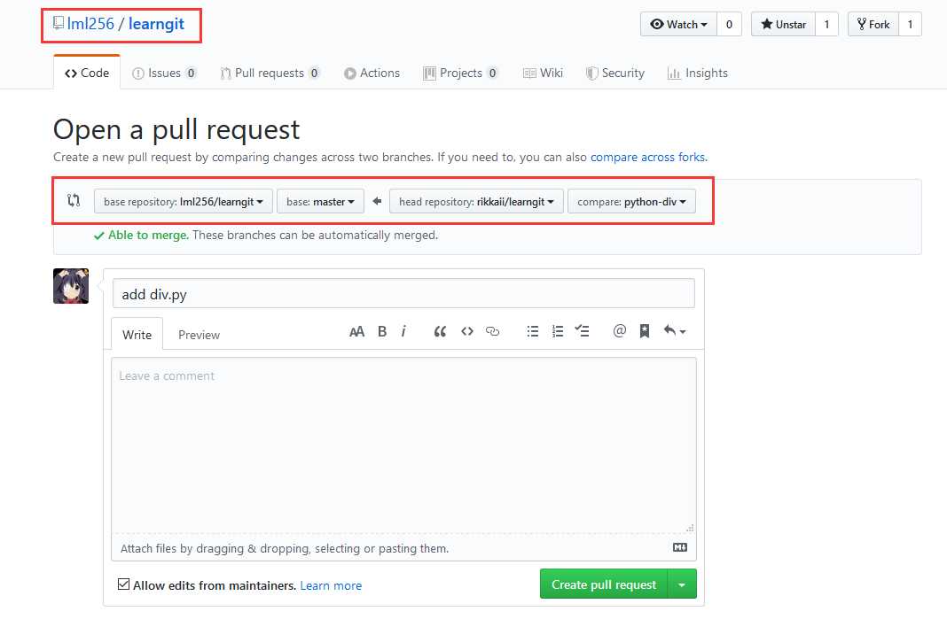The image size is (947, 619).
Task: Insert a numbered list
Action: coord(558,331)
